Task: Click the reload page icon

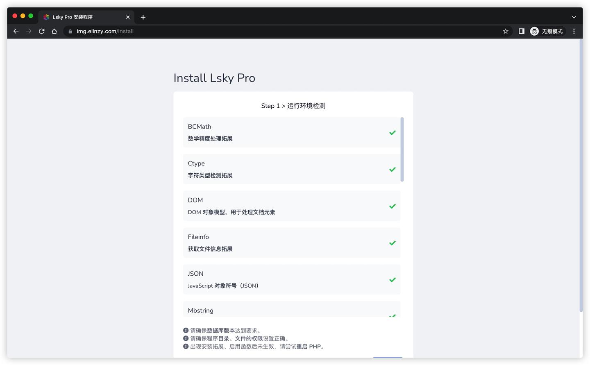Action: (x=41, y=31)
